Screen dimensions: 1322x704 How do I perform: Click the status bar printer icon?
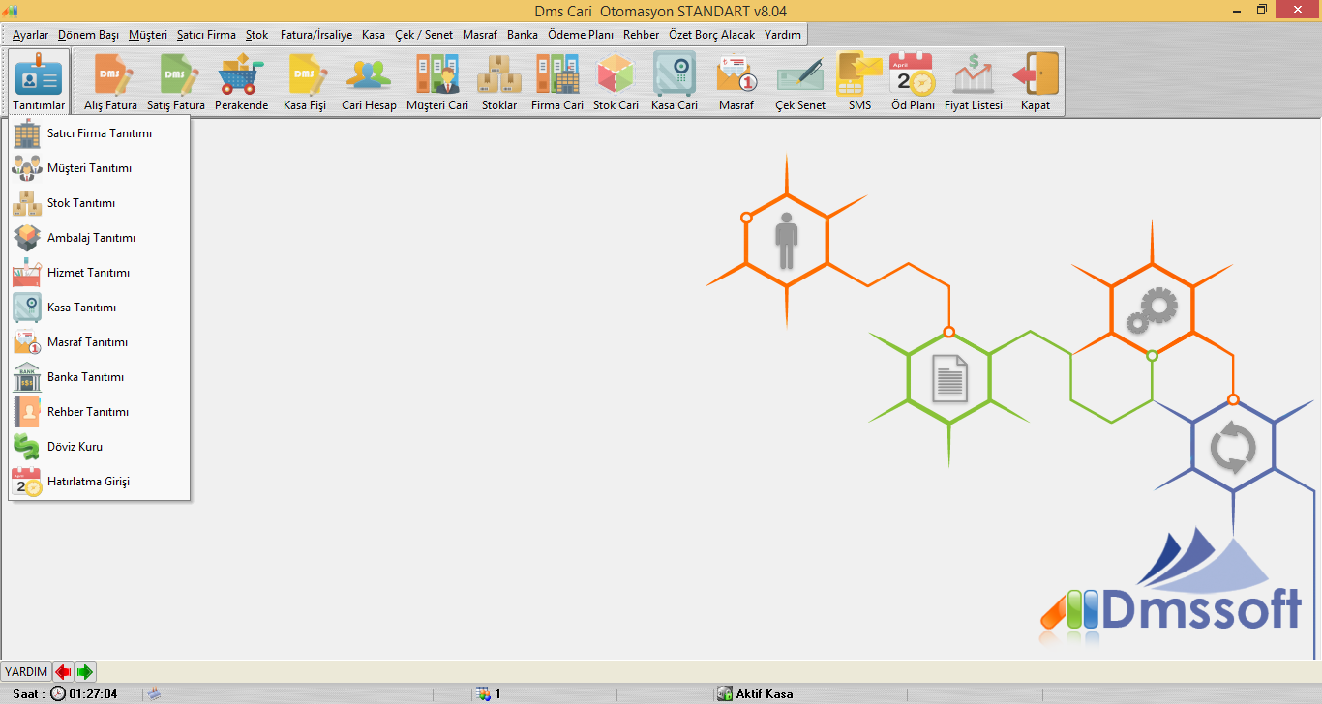[153, 693]
